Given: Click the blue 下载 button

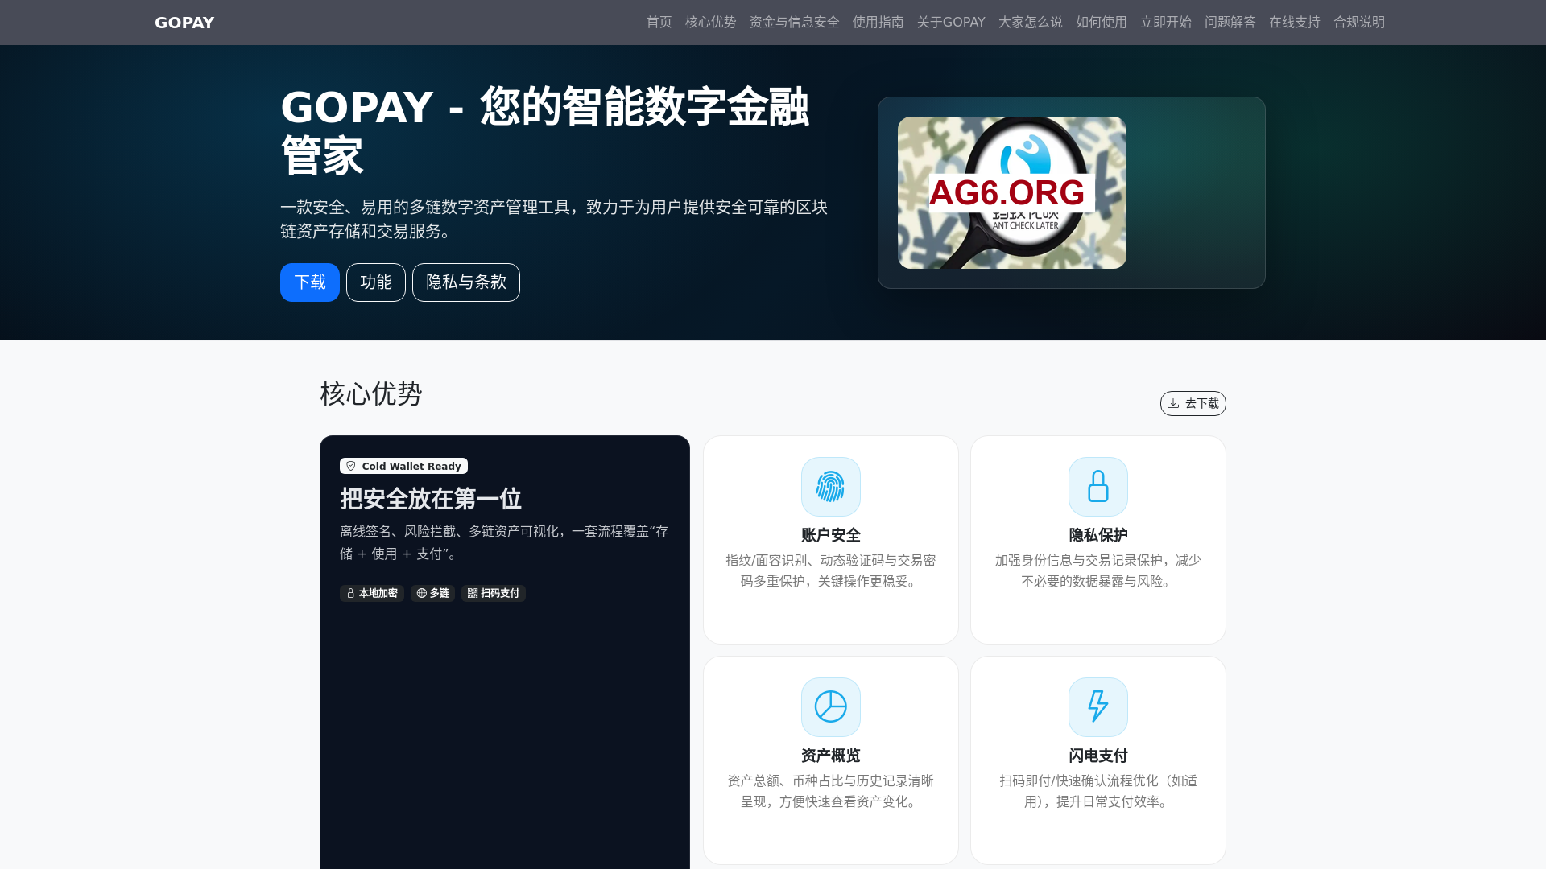Looking at the screenshot, I should [310, 282].
